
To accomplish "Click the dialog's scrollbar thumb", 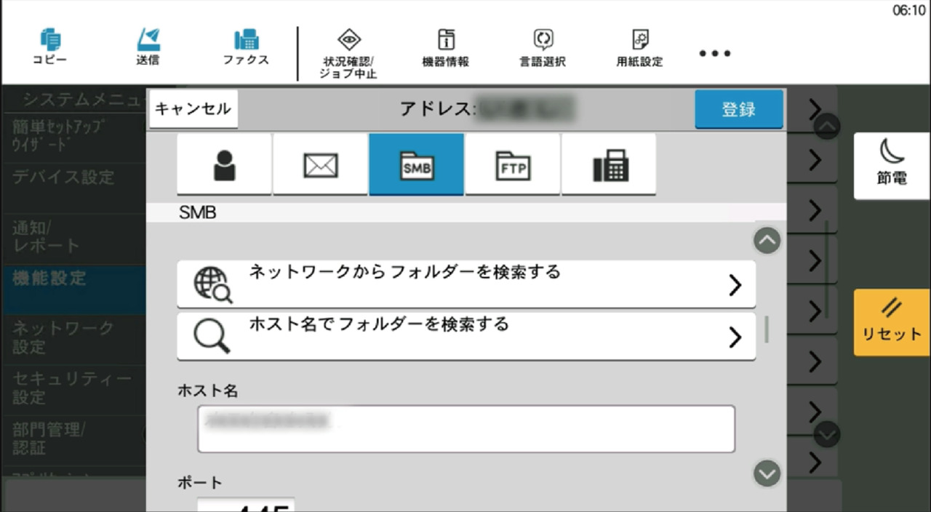I will (x=767, y=329).
